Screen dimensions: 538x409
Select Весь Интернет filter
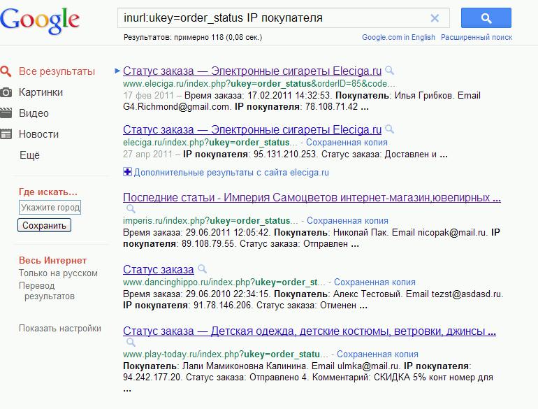coord(52,260)
